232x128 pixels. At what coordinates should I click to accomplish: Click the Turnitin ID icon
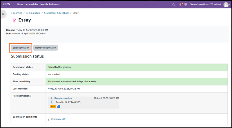tap(52, 102)
